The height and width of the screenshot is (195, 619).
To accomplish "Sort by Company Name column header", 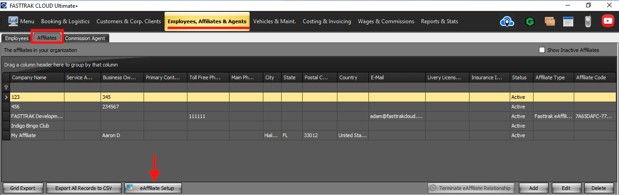I will coord(37,77).
